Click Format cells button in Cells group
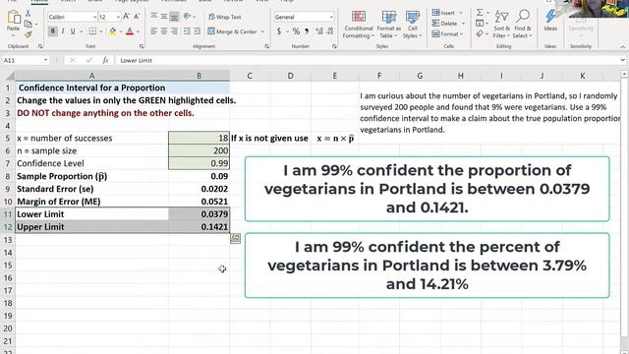Viewport: 629px width, 354px height. (448, 34)
